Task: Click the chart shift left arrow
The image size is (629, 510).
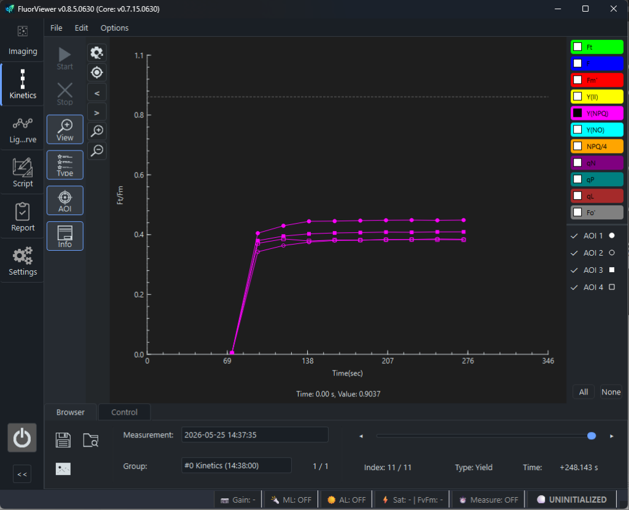Action: pos(96,93)
